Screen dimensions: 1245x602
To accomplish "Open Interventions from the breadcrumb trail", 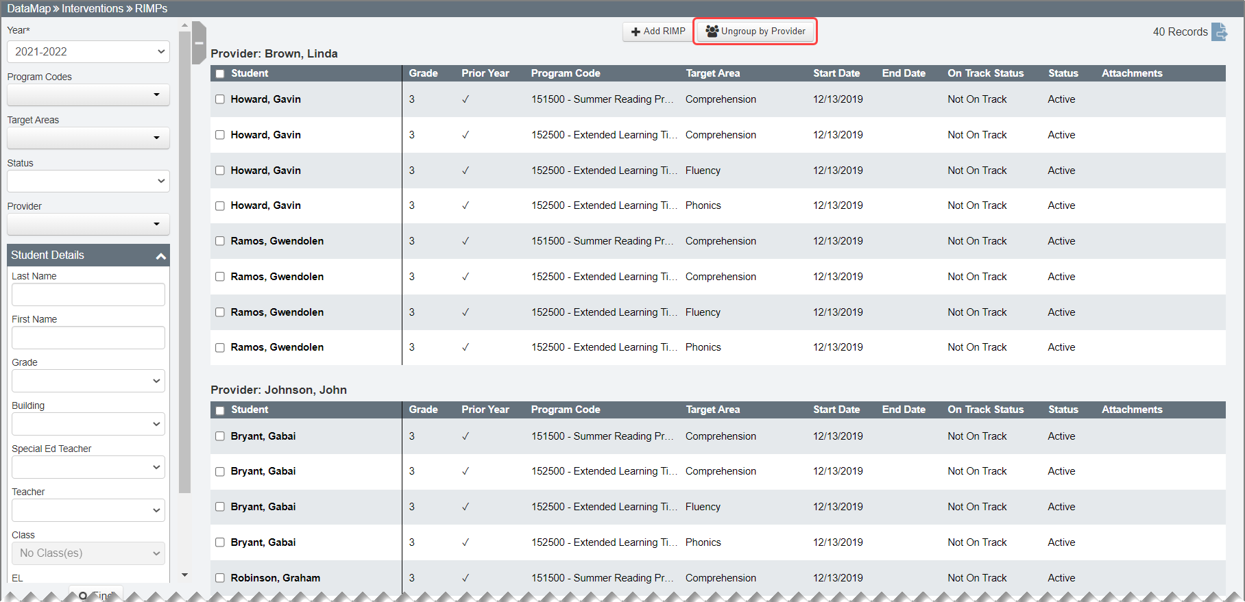I will pyautogui.click(x=93, y=8).
